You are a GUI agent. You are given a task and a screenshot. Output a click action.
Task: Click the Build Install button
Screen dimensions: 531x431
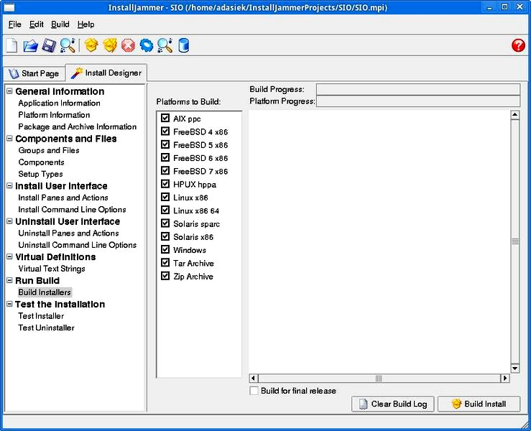click(x=479, y=404)
